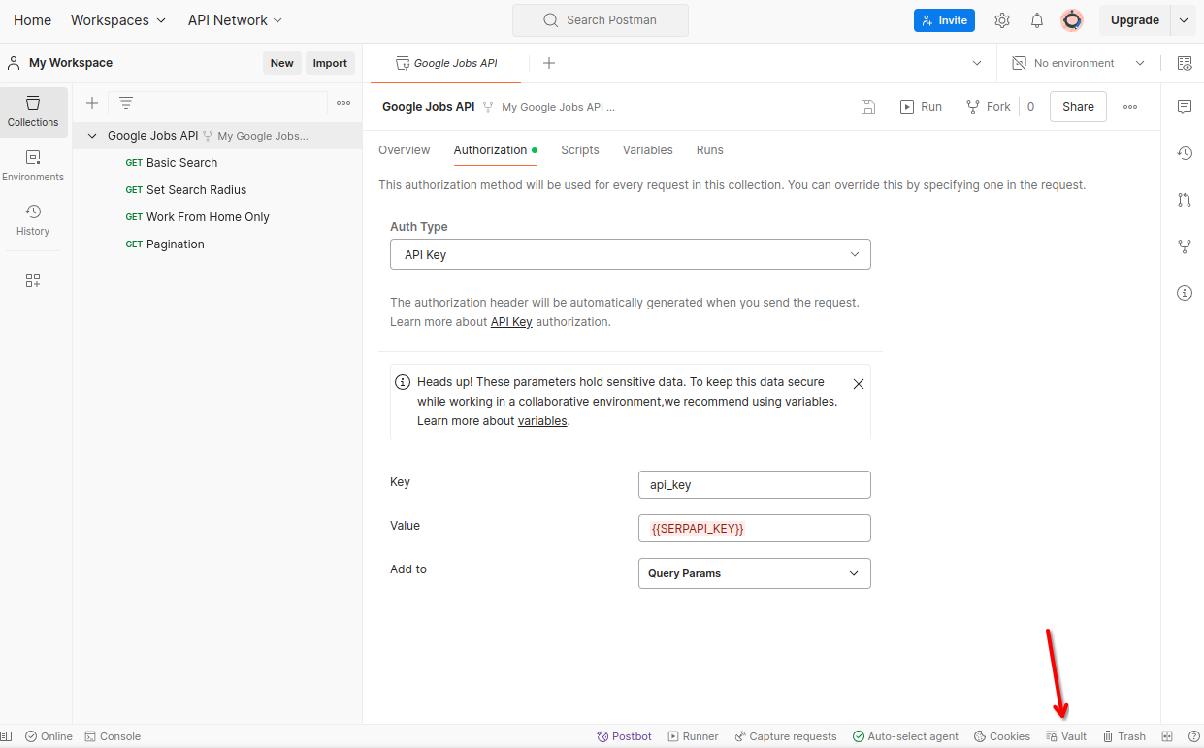Viewport: 1204px width, 748px height.
Task: Open the Set Search Radius request
Action: pos(196,190)
